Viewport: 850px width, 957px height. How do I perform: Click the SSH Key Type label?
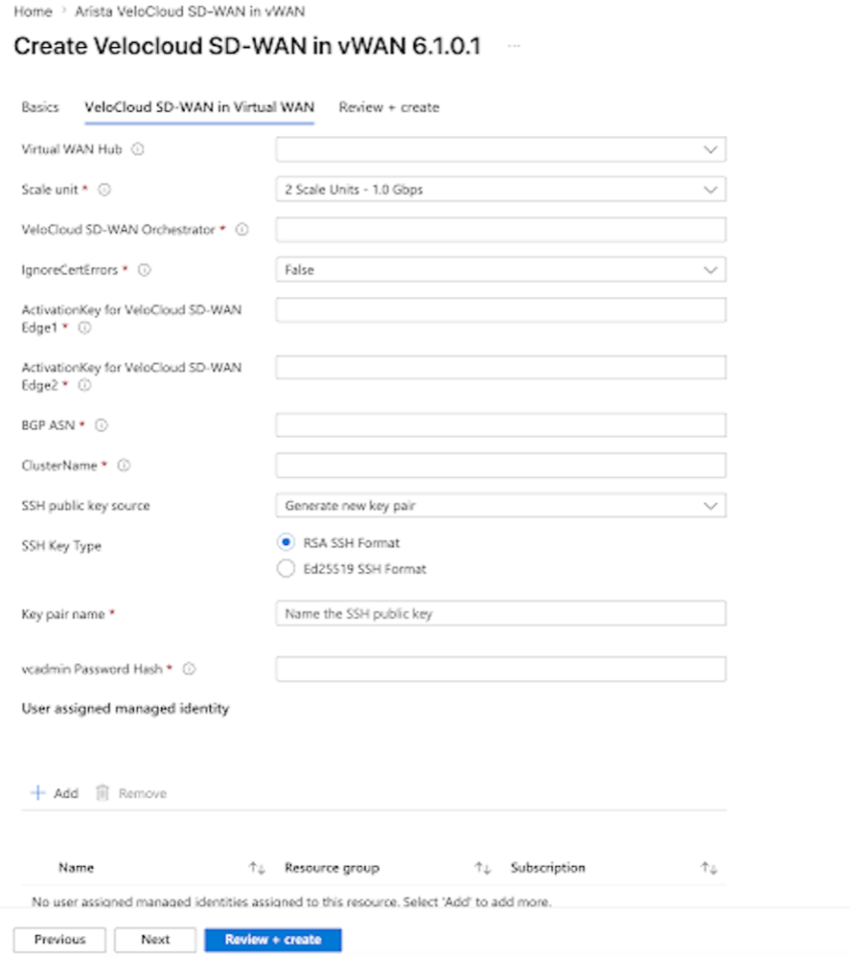(61, 546)
